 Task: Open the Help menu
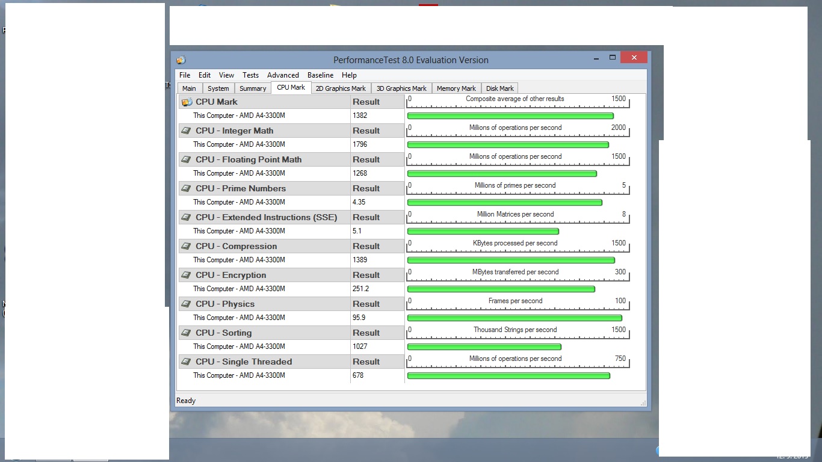(x=349, y=75)
